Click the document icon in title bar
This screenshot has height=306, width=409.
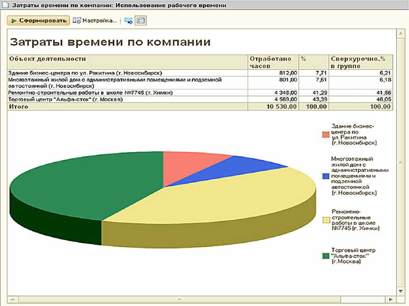tap(5, 5)
